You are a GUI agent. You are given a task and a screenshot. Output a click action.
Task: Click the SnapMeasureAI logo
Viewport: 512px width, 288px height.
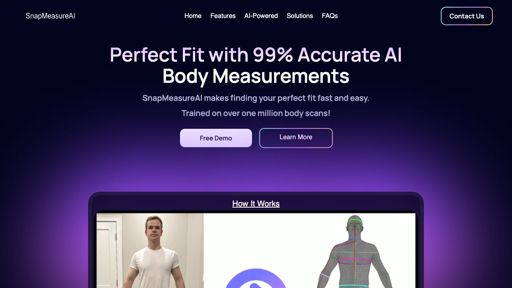pos(50,16)
